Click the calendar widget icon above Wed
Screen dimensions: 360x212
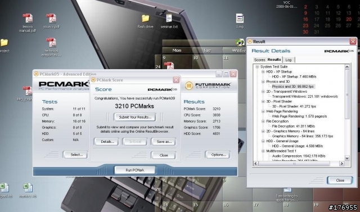pos(240,42)
